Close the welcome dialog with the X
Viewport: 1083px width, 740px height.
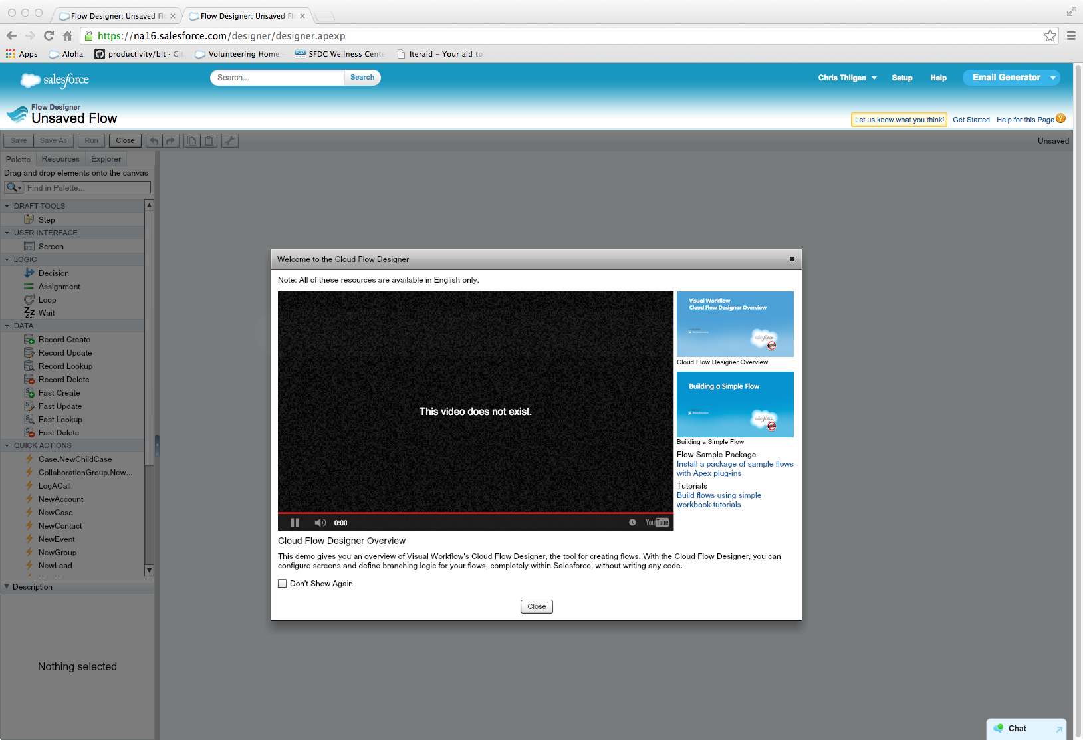(x=792, y=259)
